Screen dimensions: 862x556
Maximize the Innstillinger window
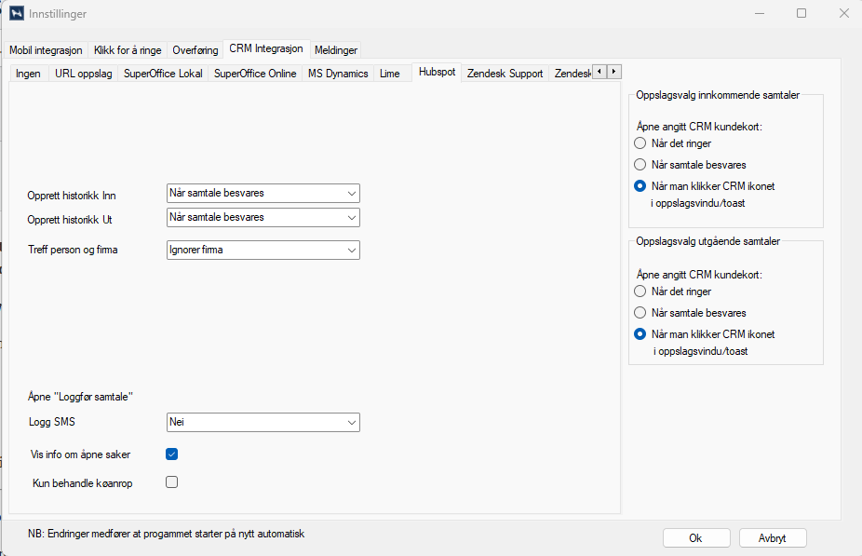801,14
